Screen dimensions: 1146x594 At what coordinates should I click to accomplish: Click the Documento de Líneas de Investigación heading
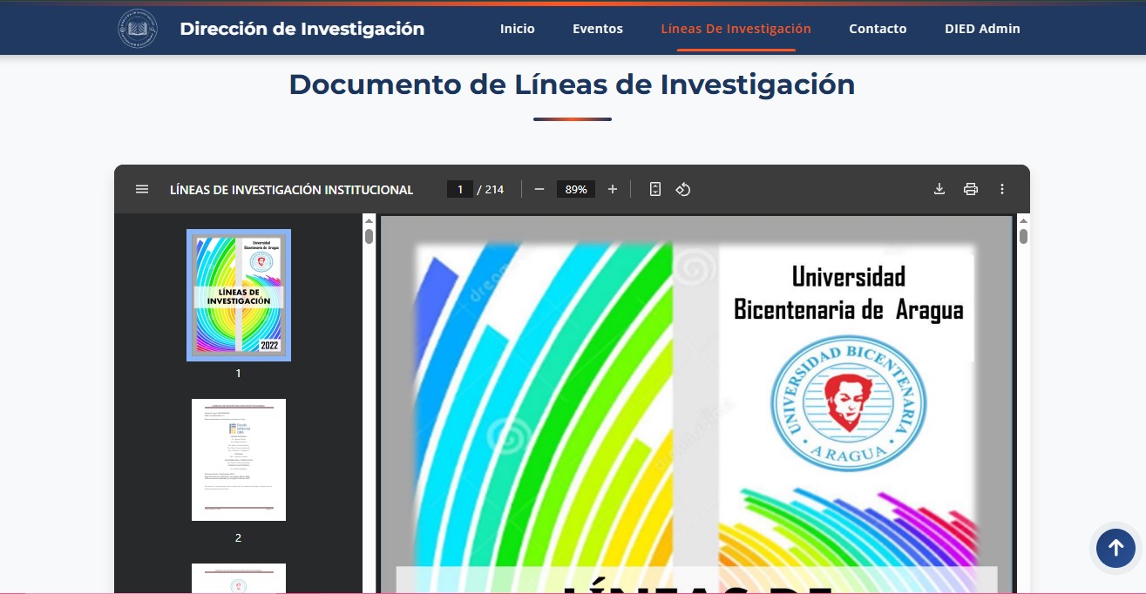tap(572, 84)
